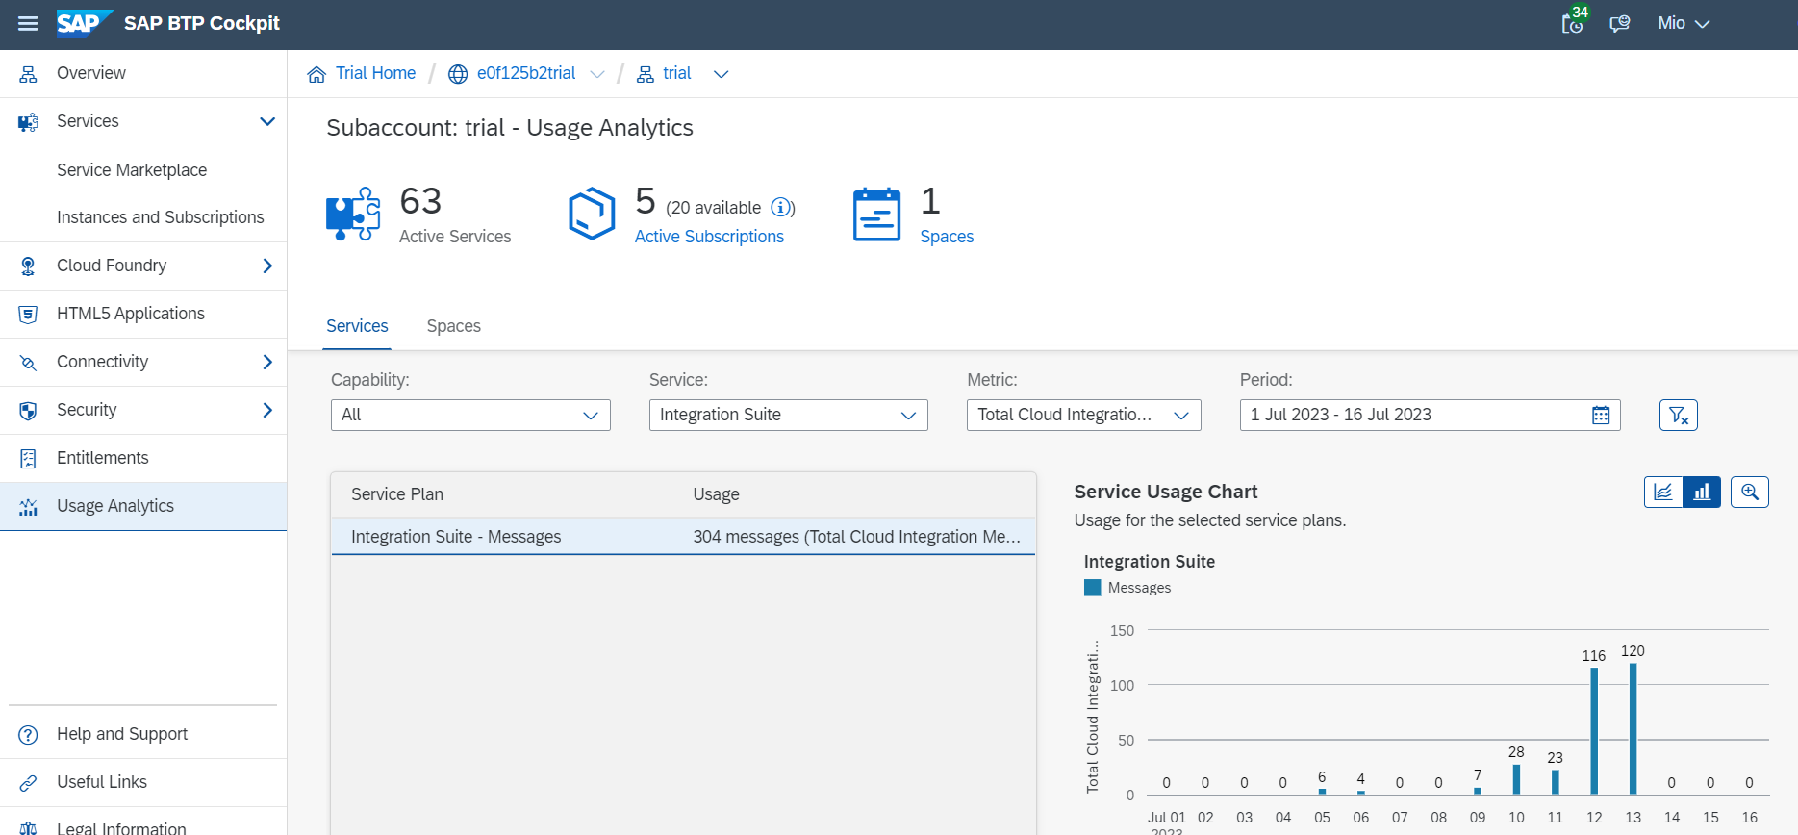Click the Overview sidebar icon

pyautogui.click(x=28, y=73)
